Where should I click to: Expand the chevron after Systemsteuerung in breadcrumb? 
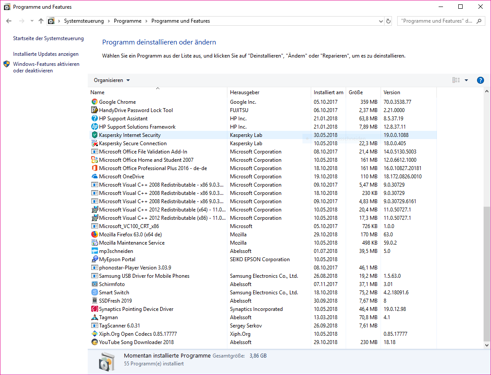tap(109, 21)
